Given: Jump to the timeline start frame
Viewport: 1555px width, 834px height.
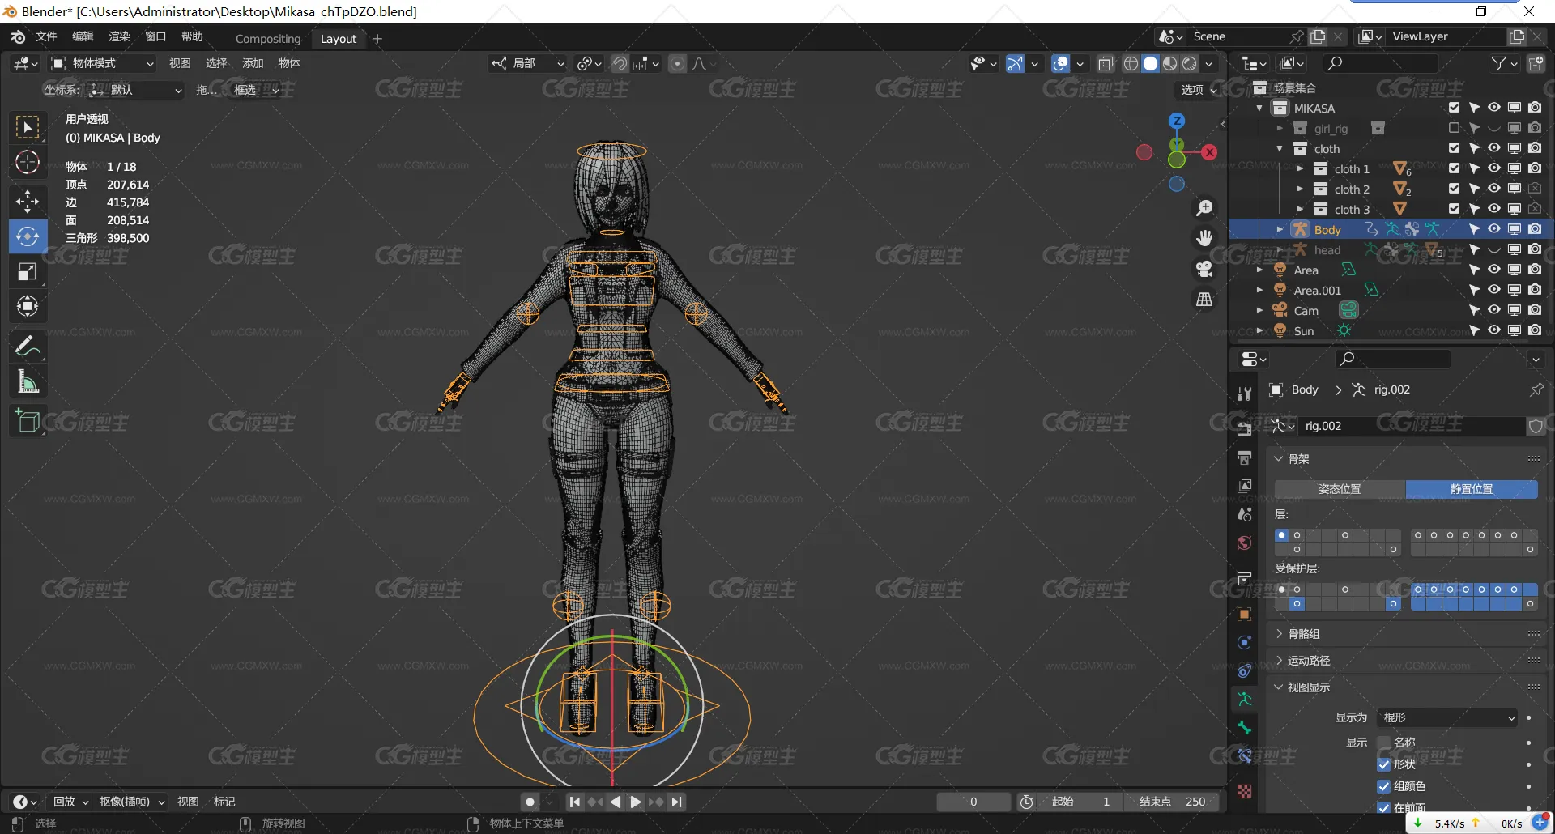Looking at the screenshot, I should 574,802.
